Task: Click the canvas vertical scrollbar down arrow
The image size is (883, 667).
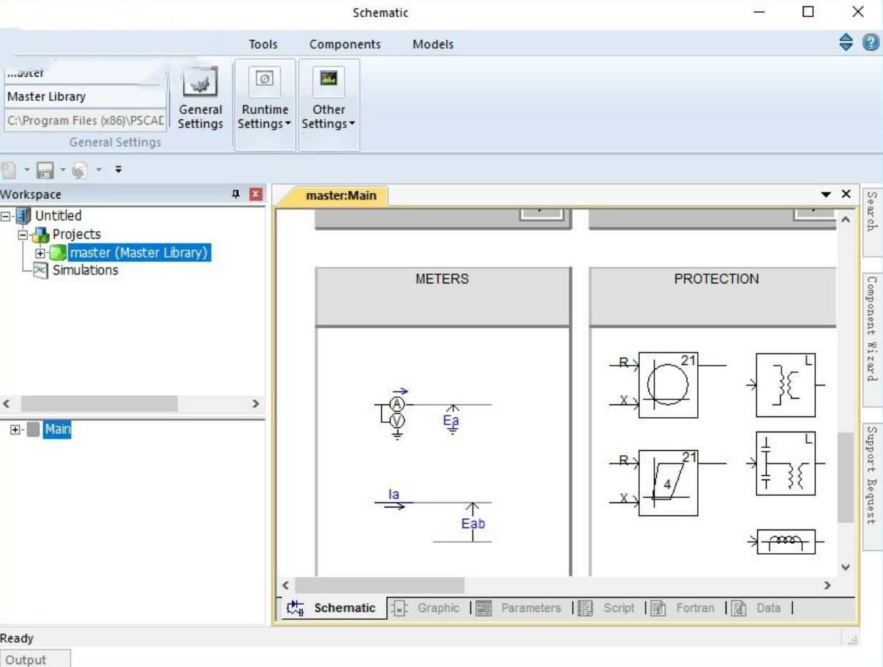Action: [x=846, y=568]
